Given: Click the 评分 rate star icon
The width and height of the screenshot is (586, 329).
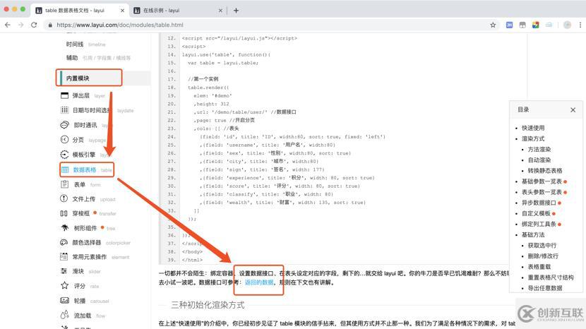Looking at the screenshot, I should pyautogui.click(x=65, y=286).
